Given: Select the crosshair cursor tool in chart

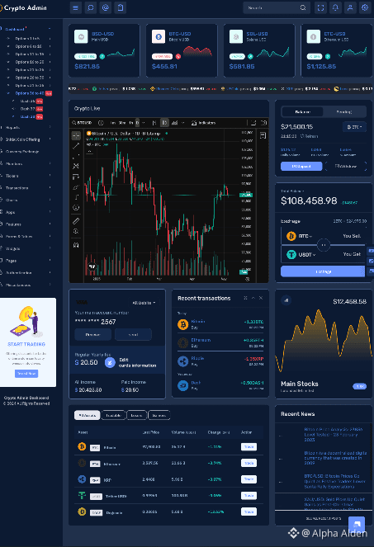Looking at the screenshot, I should tap(76, 135).
